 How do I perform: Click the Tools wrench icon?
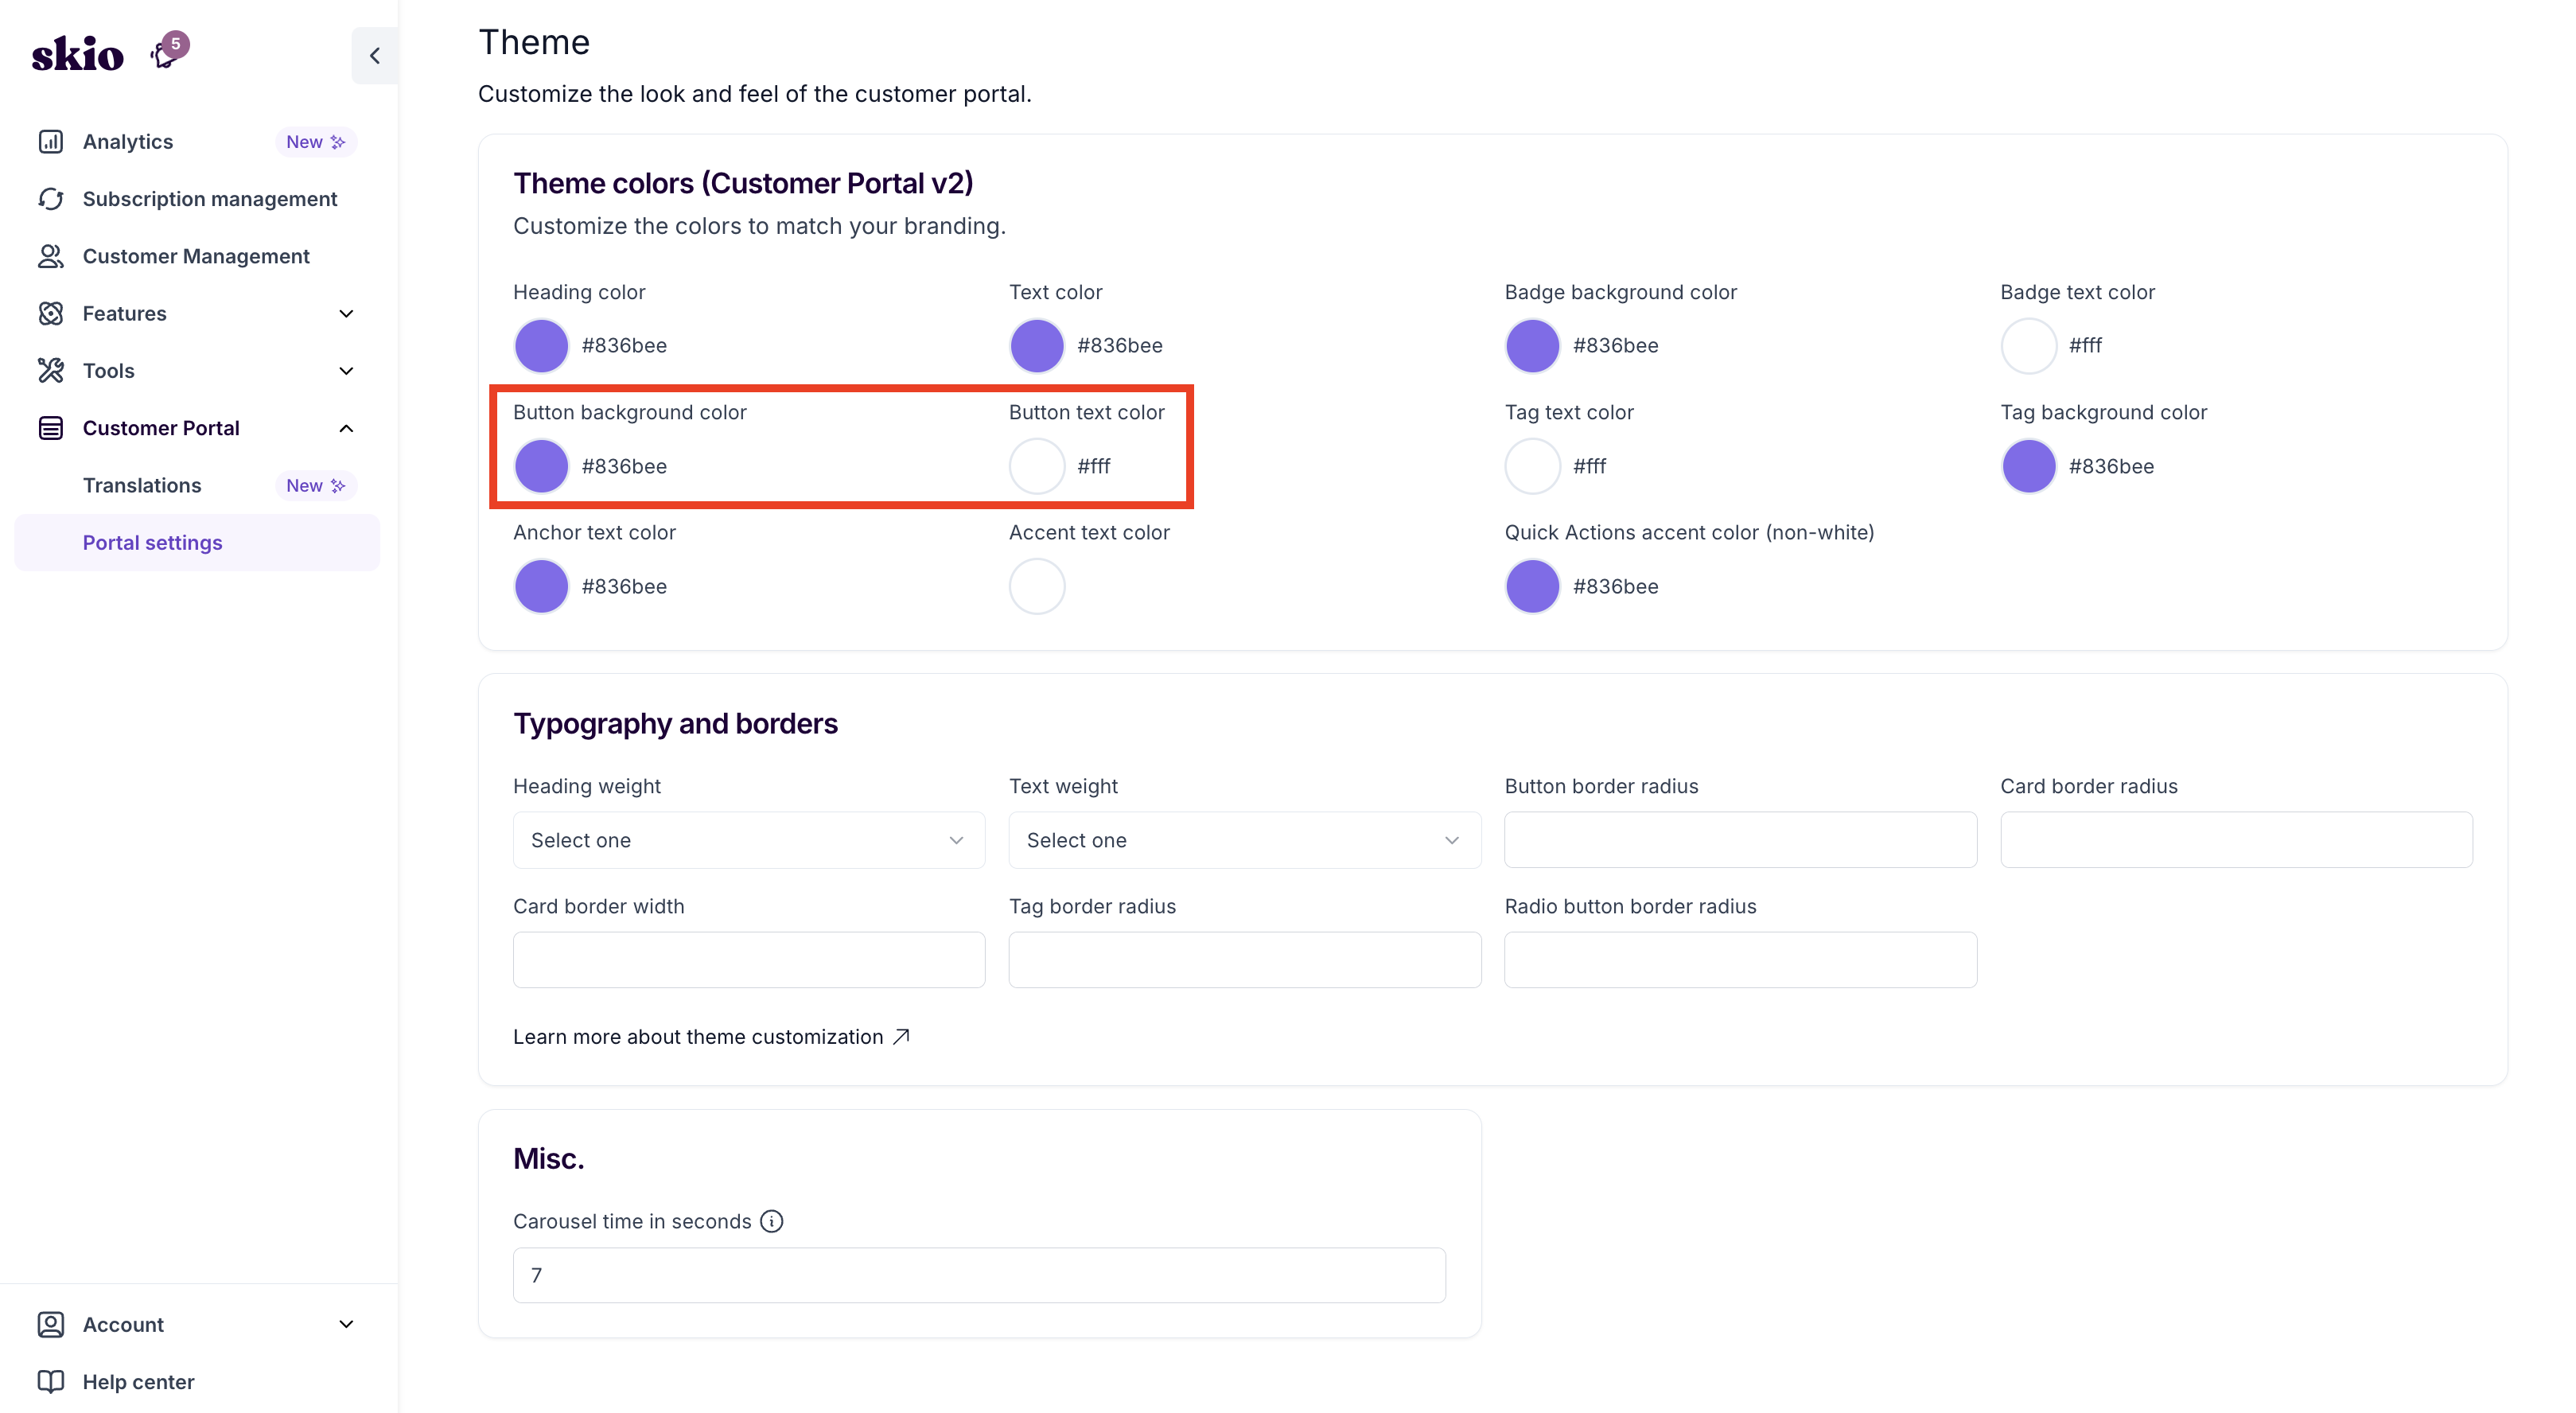coord(51,371)
